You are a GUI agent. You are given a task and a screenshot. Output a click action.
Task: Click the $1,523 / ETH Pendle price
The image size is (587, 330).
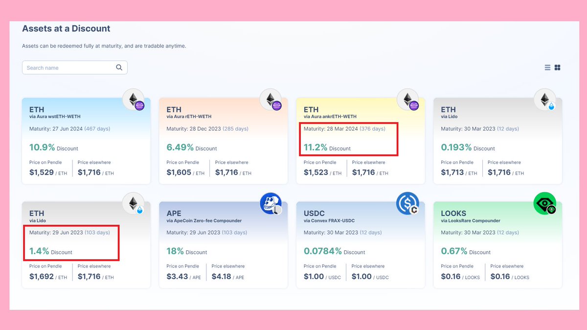click(322, 173)
